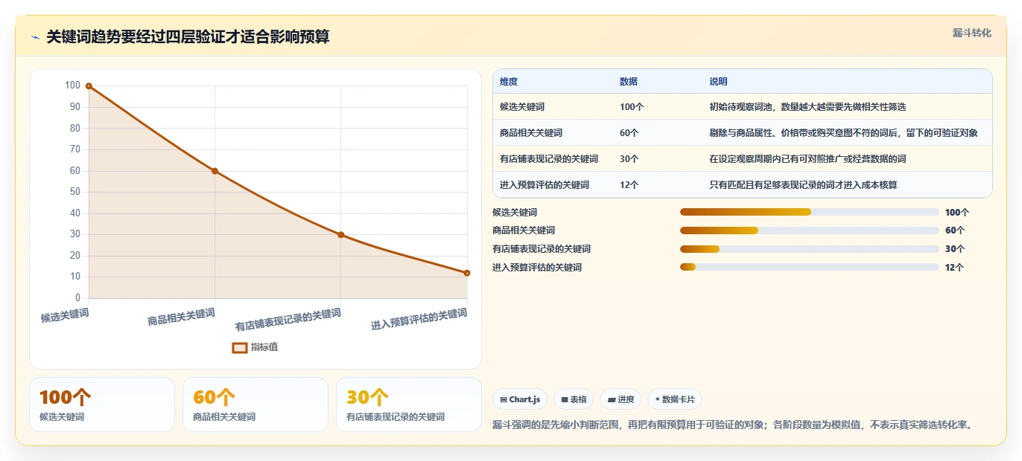Click the lightning icon beside the title
The height and width of the screenshot is (461, 1022).
35,37
